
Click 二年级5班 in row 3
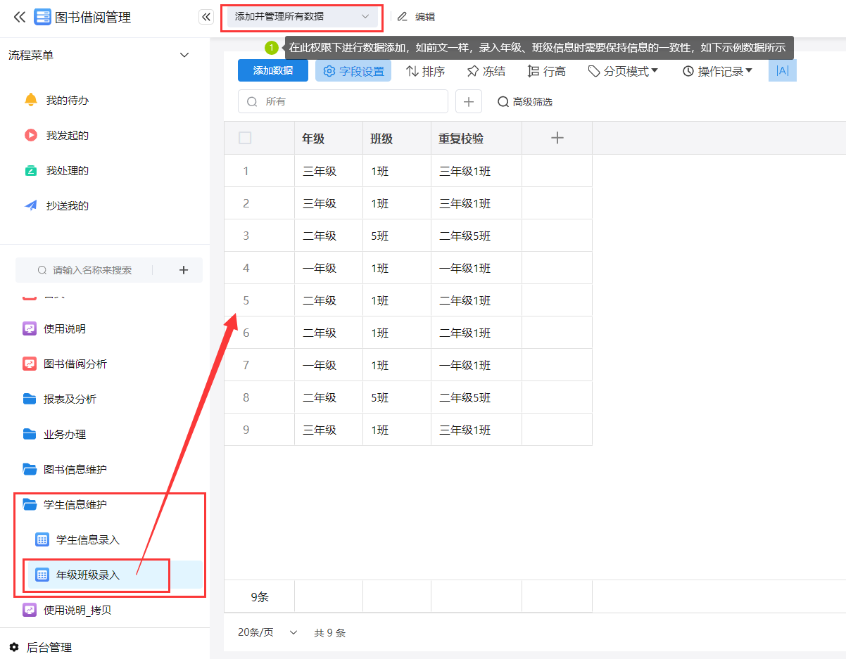(465, 236)
